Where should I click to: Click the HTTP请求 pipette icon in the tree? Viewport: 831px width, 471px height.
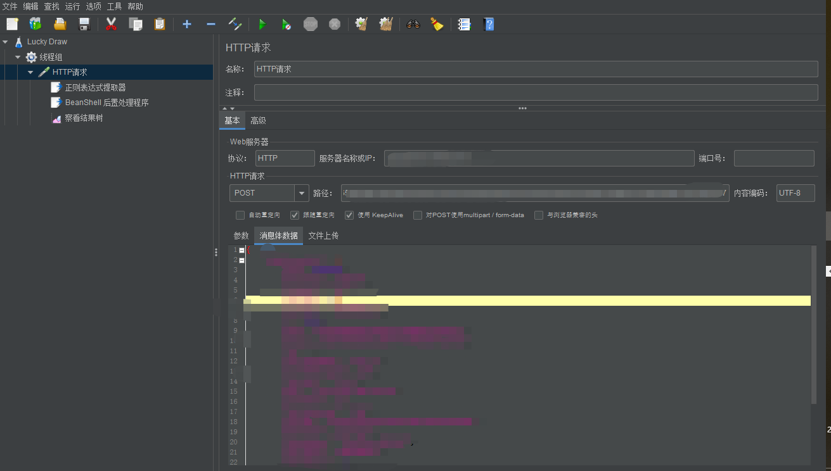click(x=44, y=72)
